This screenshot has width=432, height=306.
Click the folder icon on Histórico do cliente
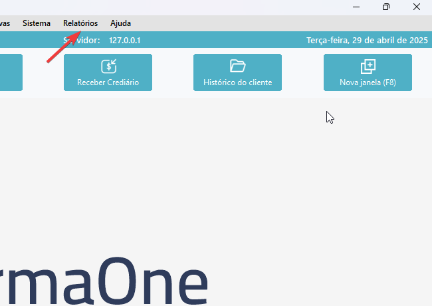tap(237, 66)
